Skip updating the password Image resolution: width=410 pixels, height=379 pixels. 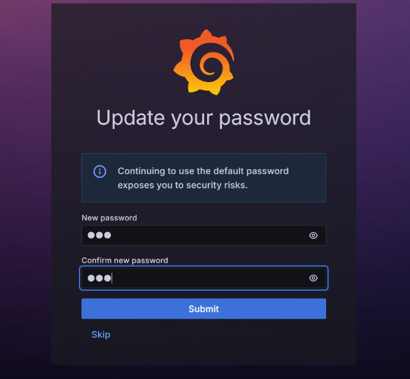click(x=101, y=335)
